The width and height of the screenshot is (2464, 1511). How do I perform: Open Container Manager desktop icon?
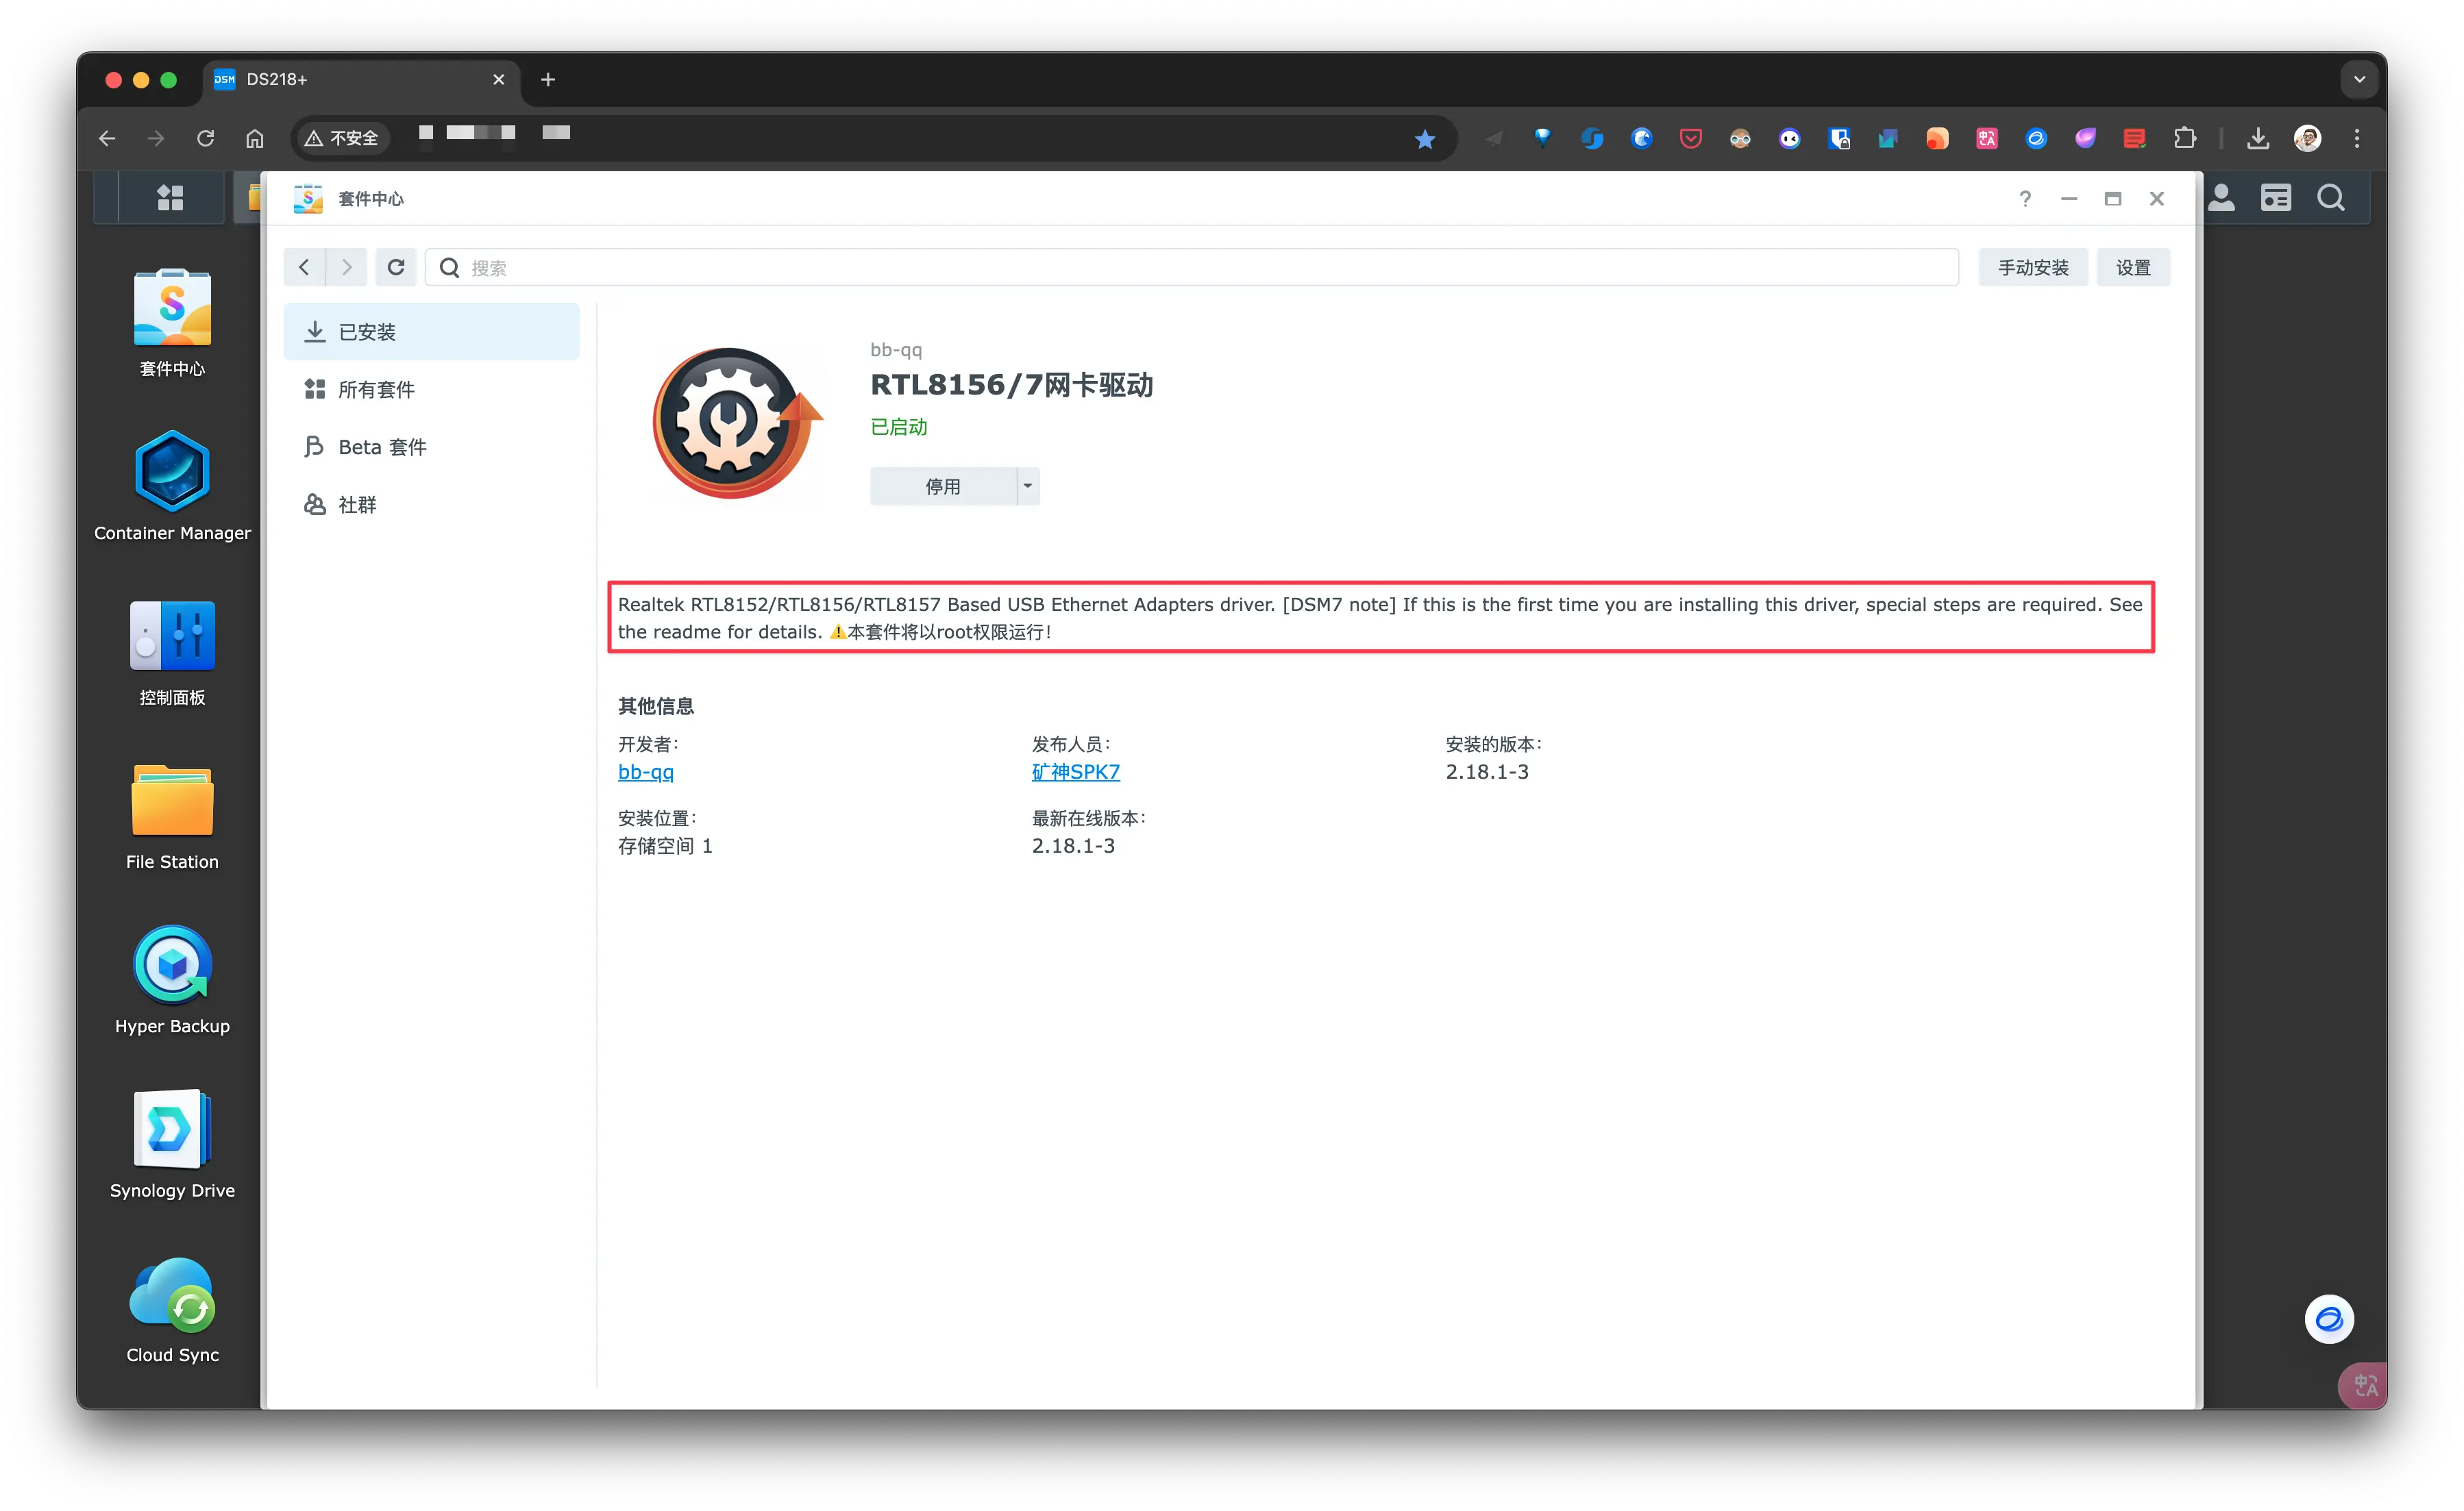pyautogui.click(x=172, y=472)
